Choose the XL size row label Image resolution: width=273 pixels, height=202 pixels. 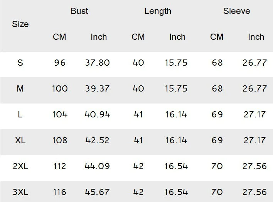click(20, 140)
